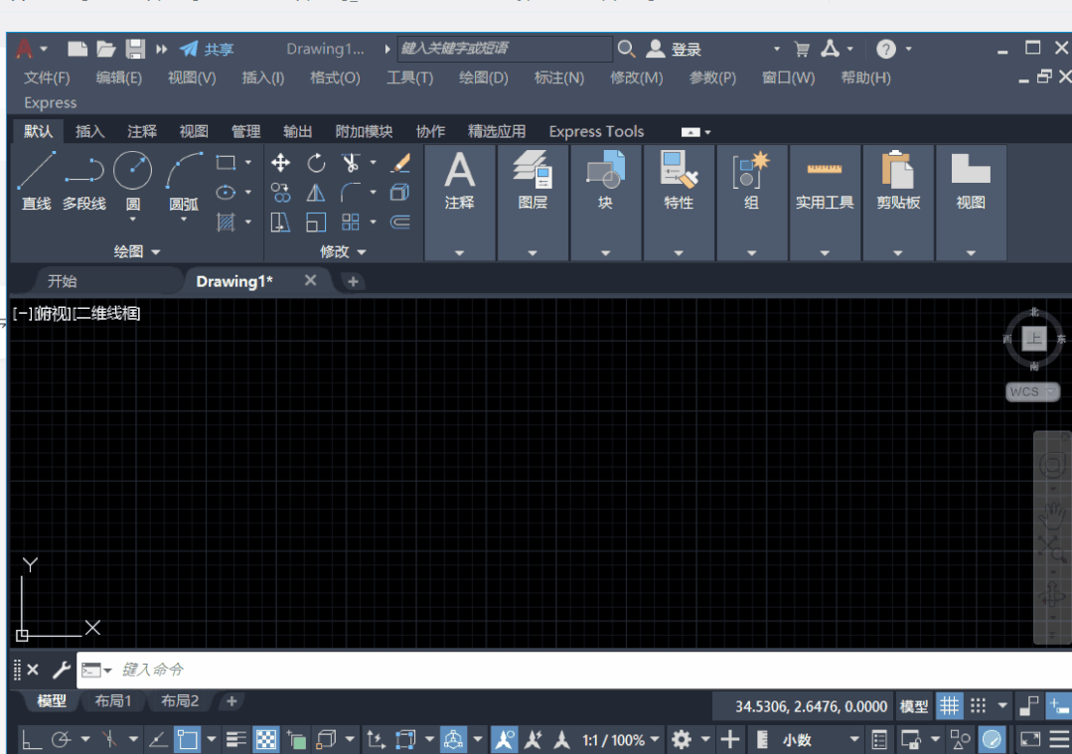Click the Scale tool icon
Screen dimensions: 1072x754
(x=316, y=223)
